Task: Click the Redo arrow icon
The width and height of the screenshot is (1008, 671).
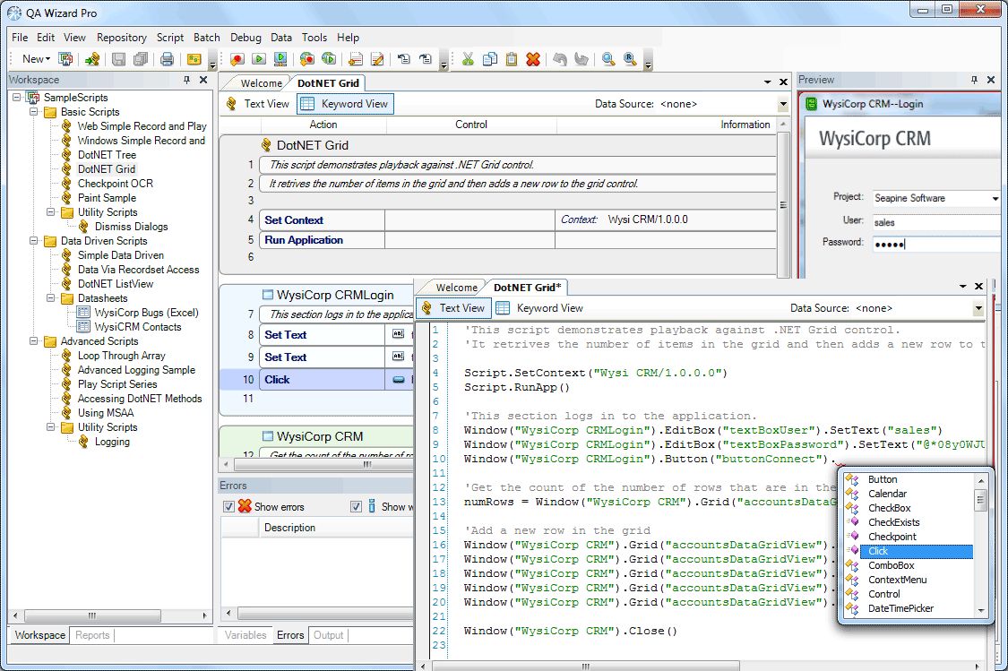Action: 582,59
